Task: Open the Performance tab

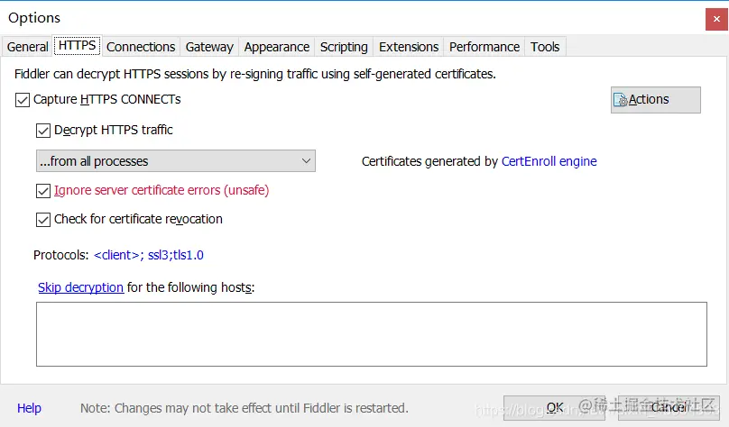Action: point(484,47)
